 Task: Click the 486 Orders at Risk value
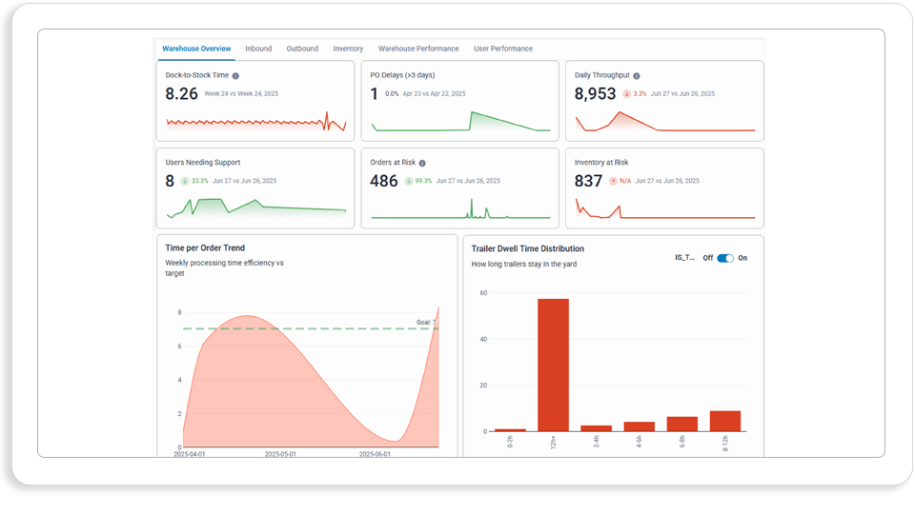(384, 181)
